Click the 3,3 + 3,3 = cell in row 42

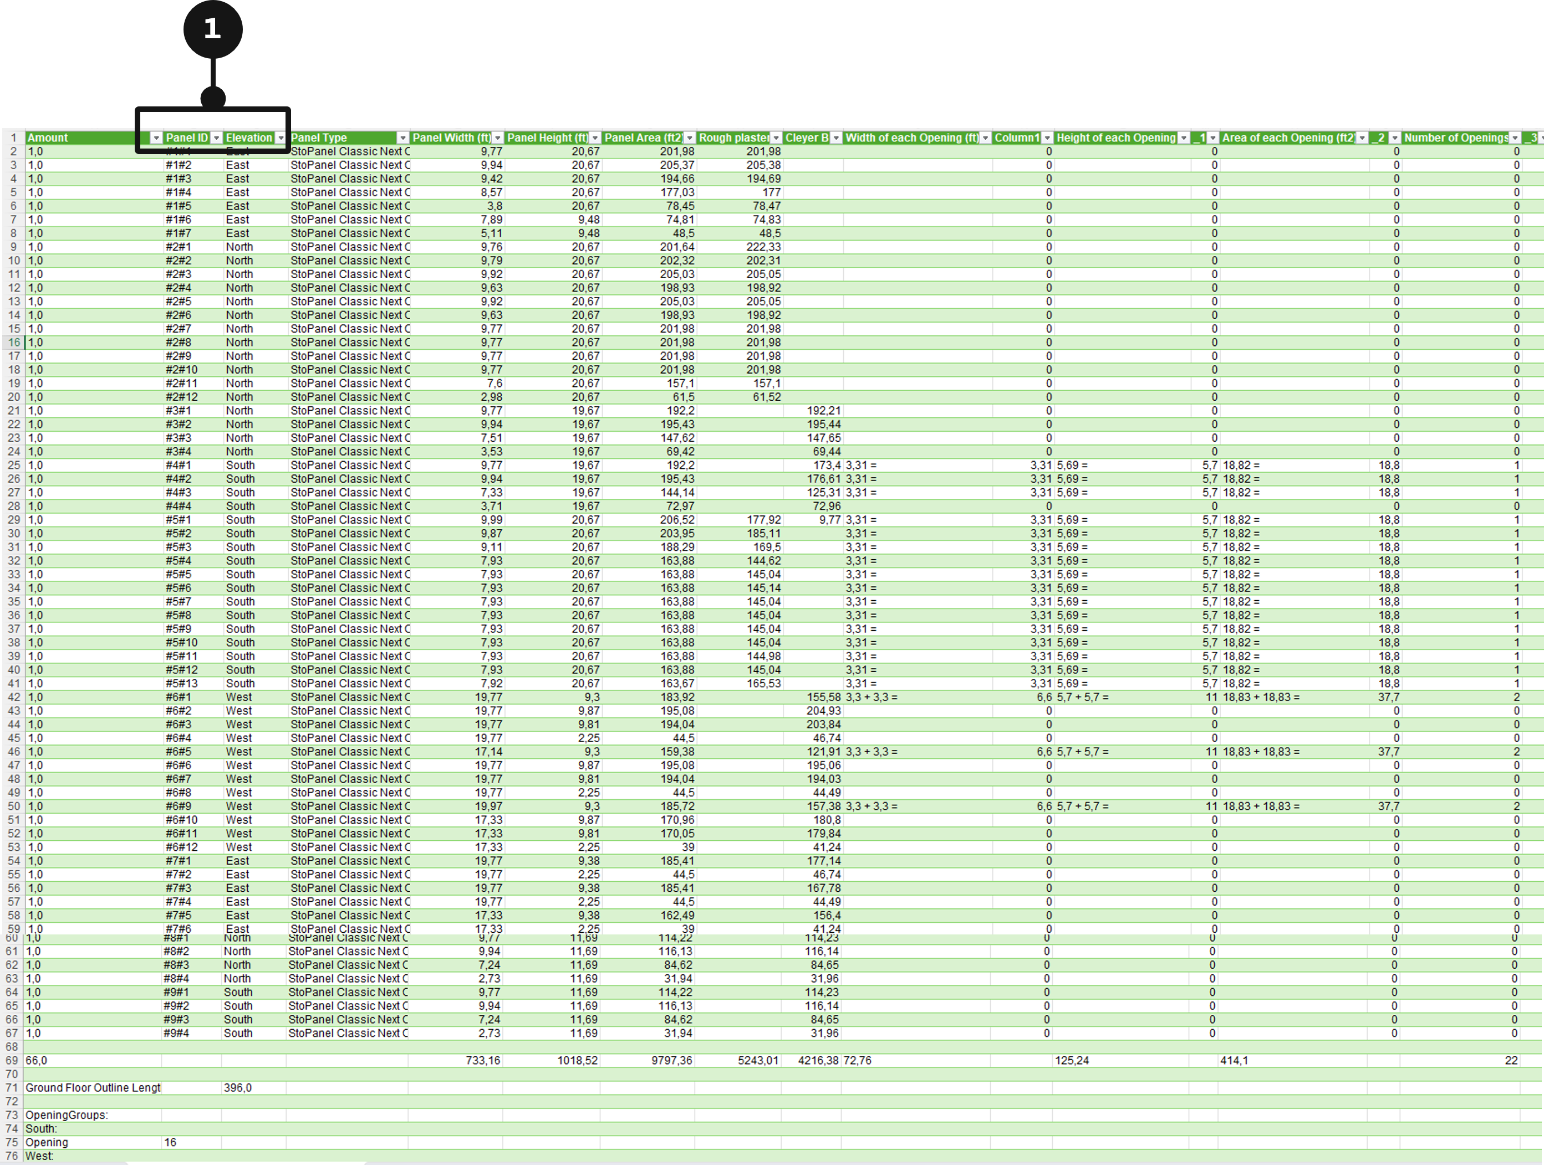point(917,698)
